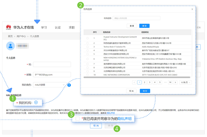207x137 pixels.
Task: Select the radio button for row 4
Action: [x=88, y=50]
